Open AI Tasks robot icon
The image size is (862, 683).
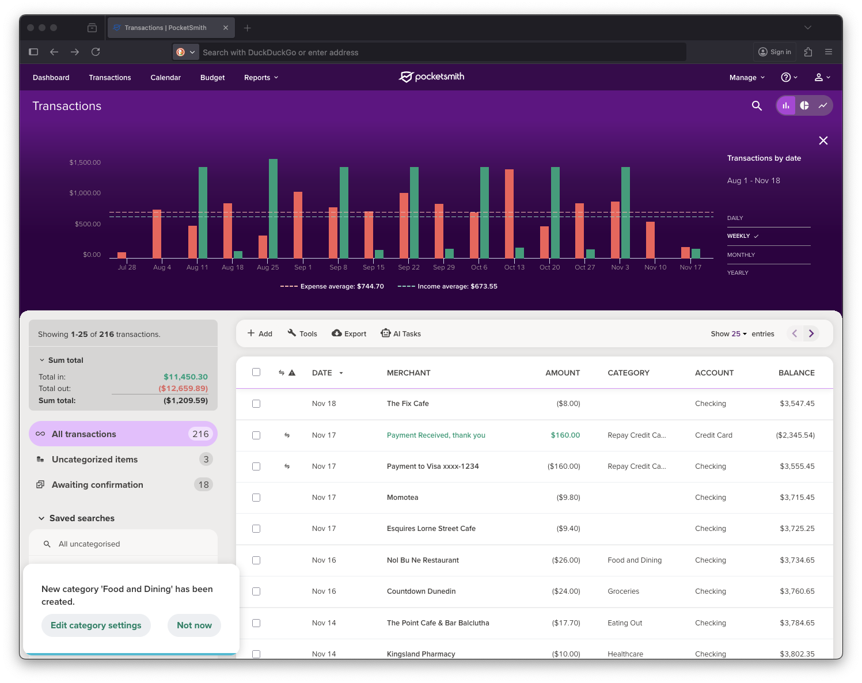[x=386, y=333]
